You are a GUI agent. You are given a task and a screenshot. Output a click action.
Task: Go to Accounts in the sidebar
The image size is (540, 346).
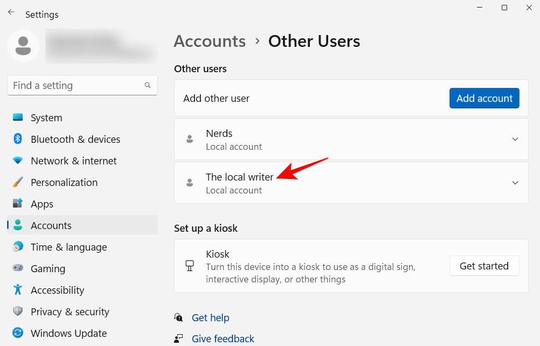coord(51,225)
